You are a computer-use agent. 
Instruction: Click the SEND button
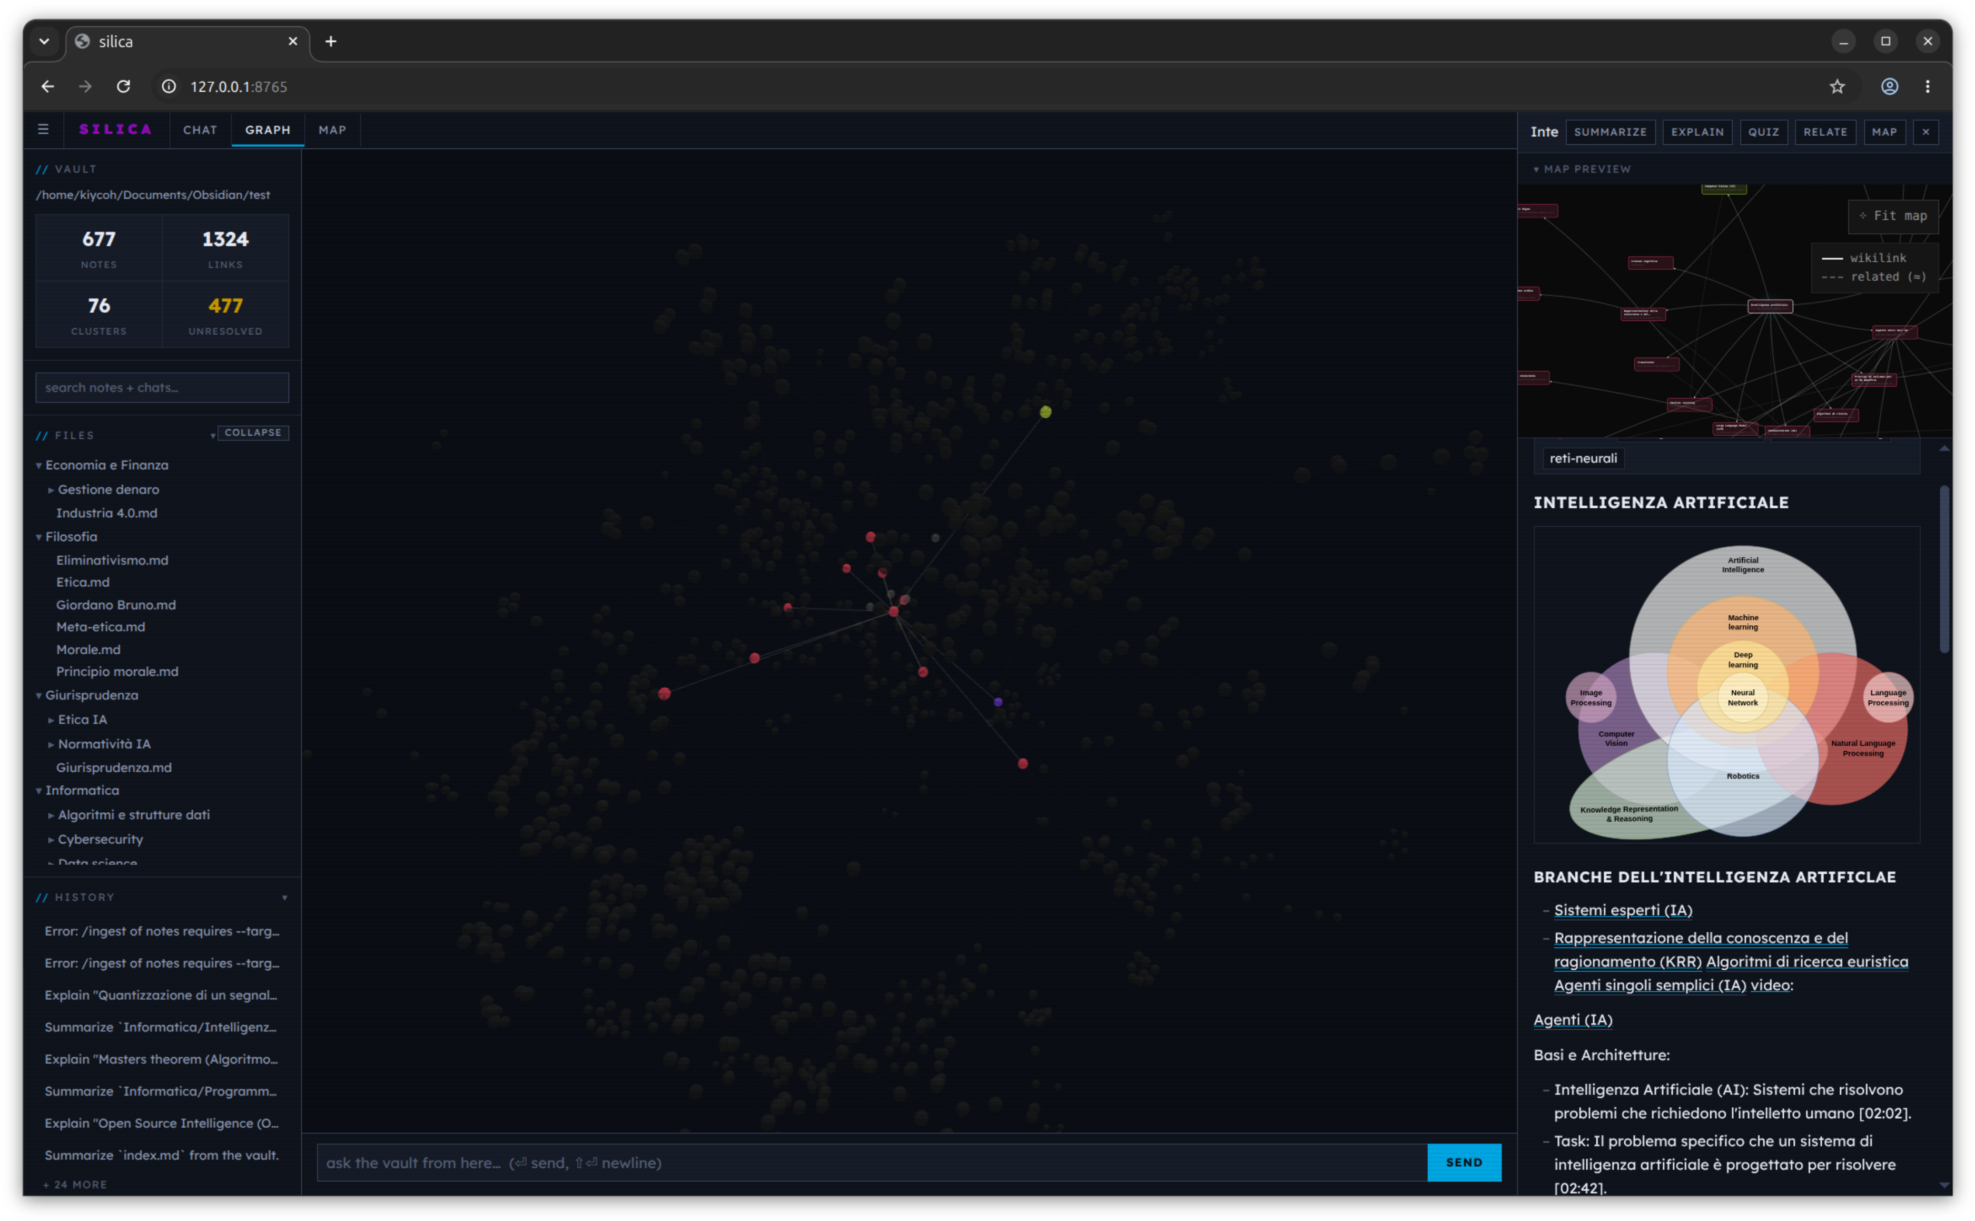1464,1163
